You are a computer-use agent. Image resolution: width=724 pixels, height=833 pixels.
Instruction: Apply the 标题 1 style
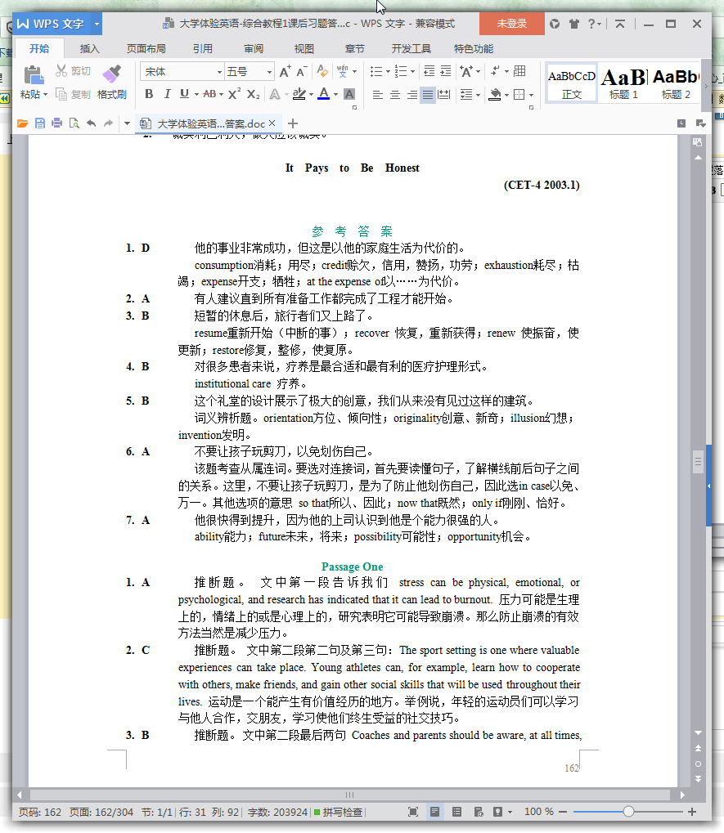[623, 83]
